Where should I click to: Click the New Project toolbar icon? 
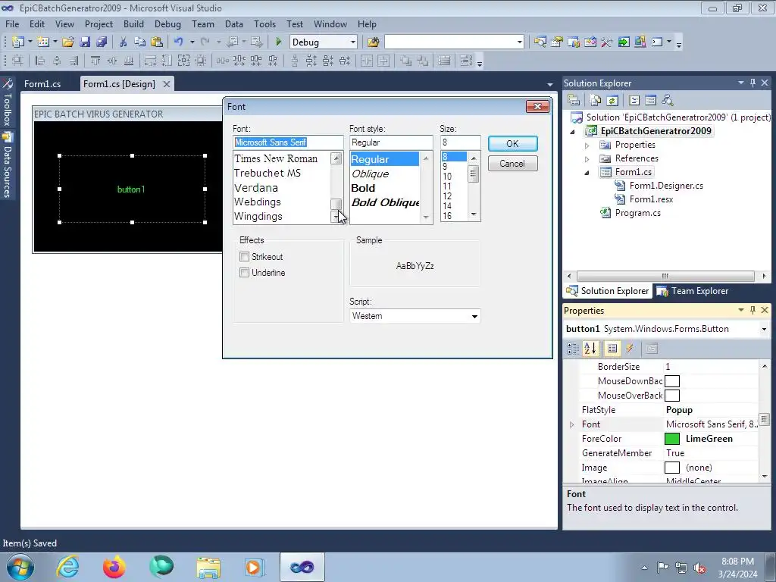pos(18,42)
